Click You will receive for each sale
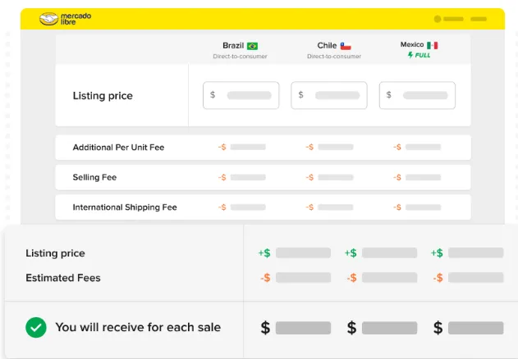518x359 pixels. [x=138, y=327]
